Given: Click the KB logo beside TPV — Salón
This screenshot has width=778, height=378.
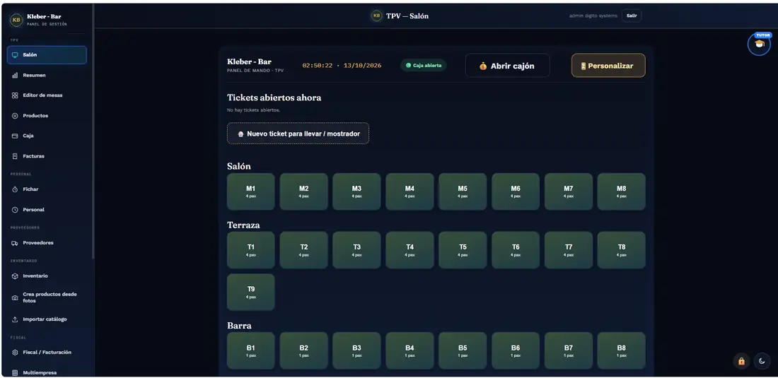Looking at the screenshot, I should coord(376,16).
